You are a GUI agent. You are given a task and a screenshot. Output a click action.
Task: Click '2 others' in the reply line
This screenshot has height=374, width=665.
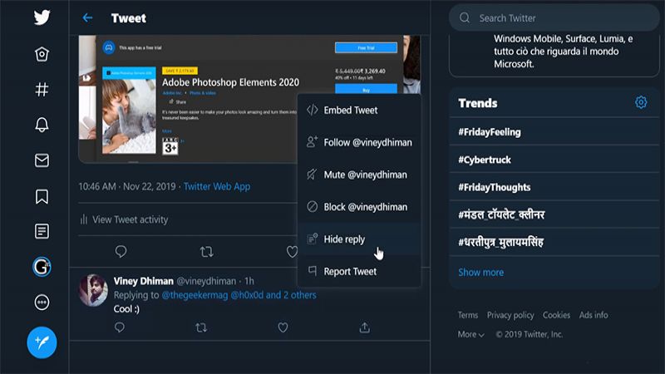pos(300,295)
